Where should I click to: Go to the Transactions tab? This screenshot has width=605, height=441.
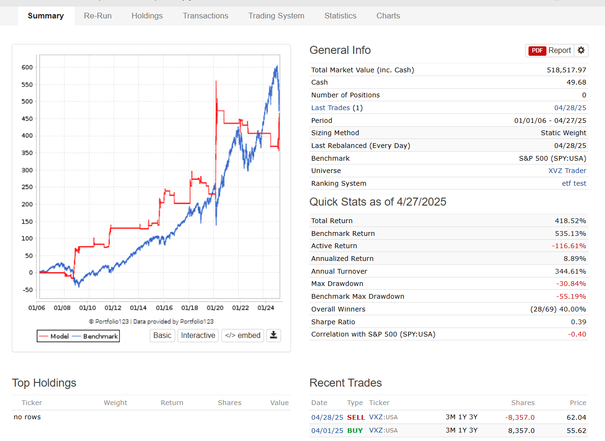click(205, 16)
